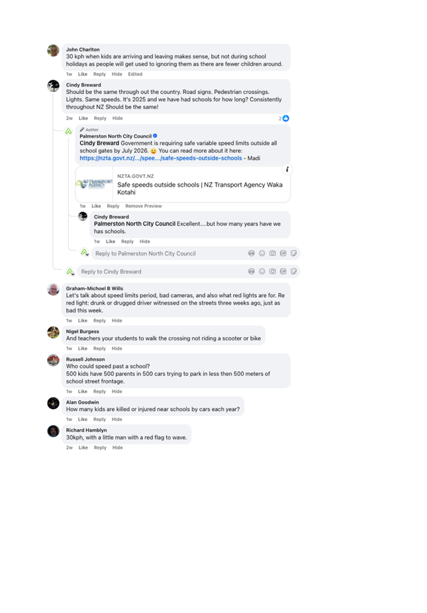Reply to Alan Goodwin's comment
The image size is (427, 613).
pyautogui.click(x=99, y=420)
